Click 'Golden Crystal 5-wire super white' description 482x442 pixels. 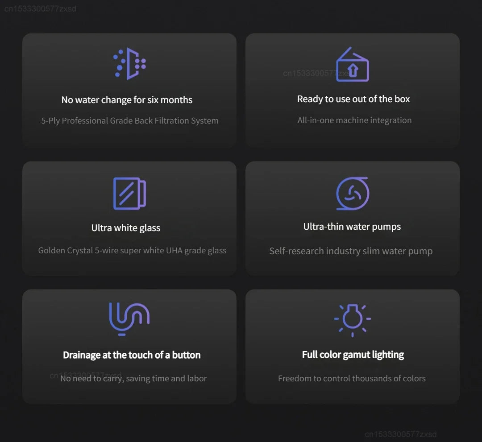click(x=132, y=251)
